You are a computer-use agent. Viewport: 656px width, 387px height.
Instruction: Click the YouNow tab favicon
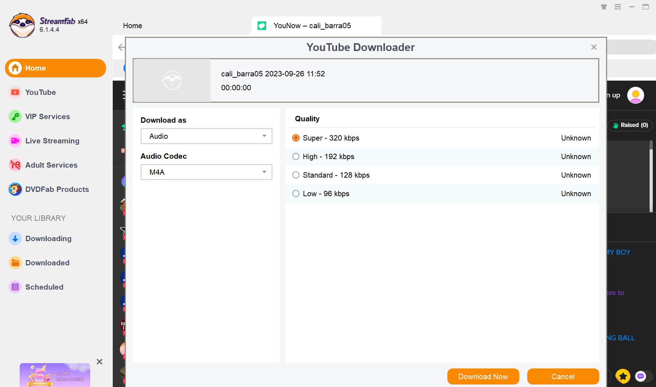click(262, 26)
